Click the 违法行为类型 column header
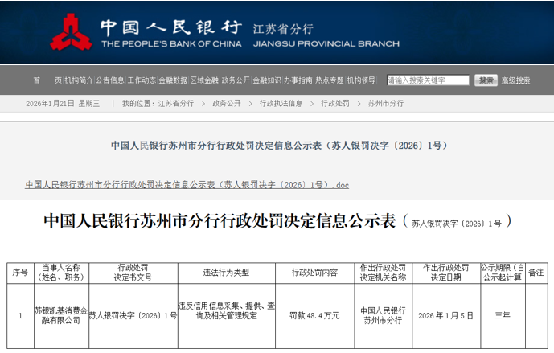The image size is (554, 353). pyautogui.click(x=227, y=273)
